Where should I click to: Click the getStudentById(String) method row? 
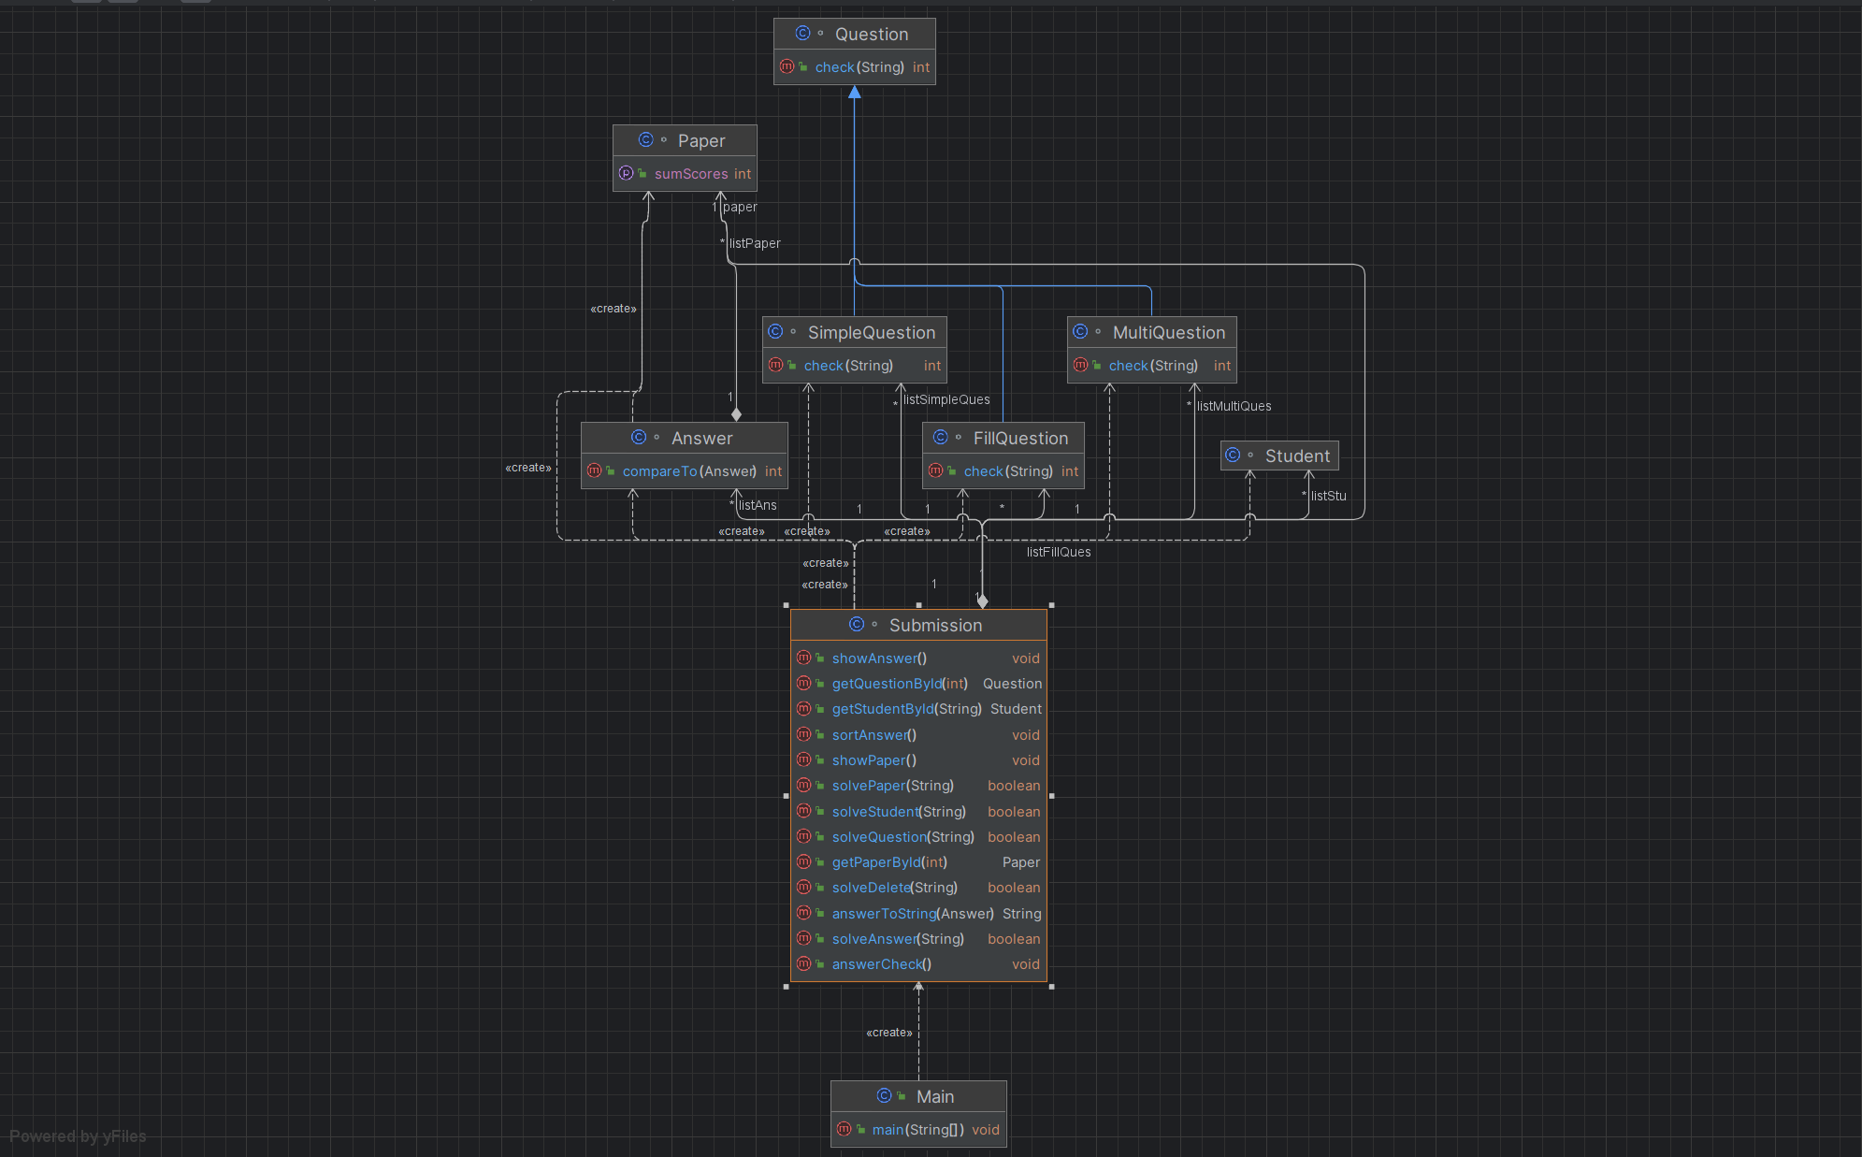918,709
